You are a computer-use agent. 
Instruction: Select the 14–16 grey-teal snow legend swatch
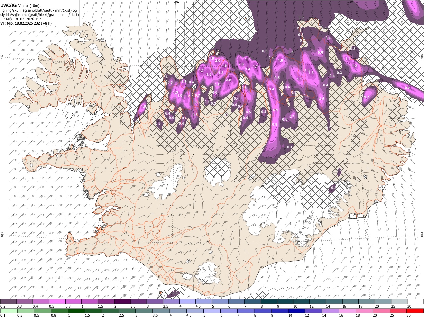tap(334, 302)
